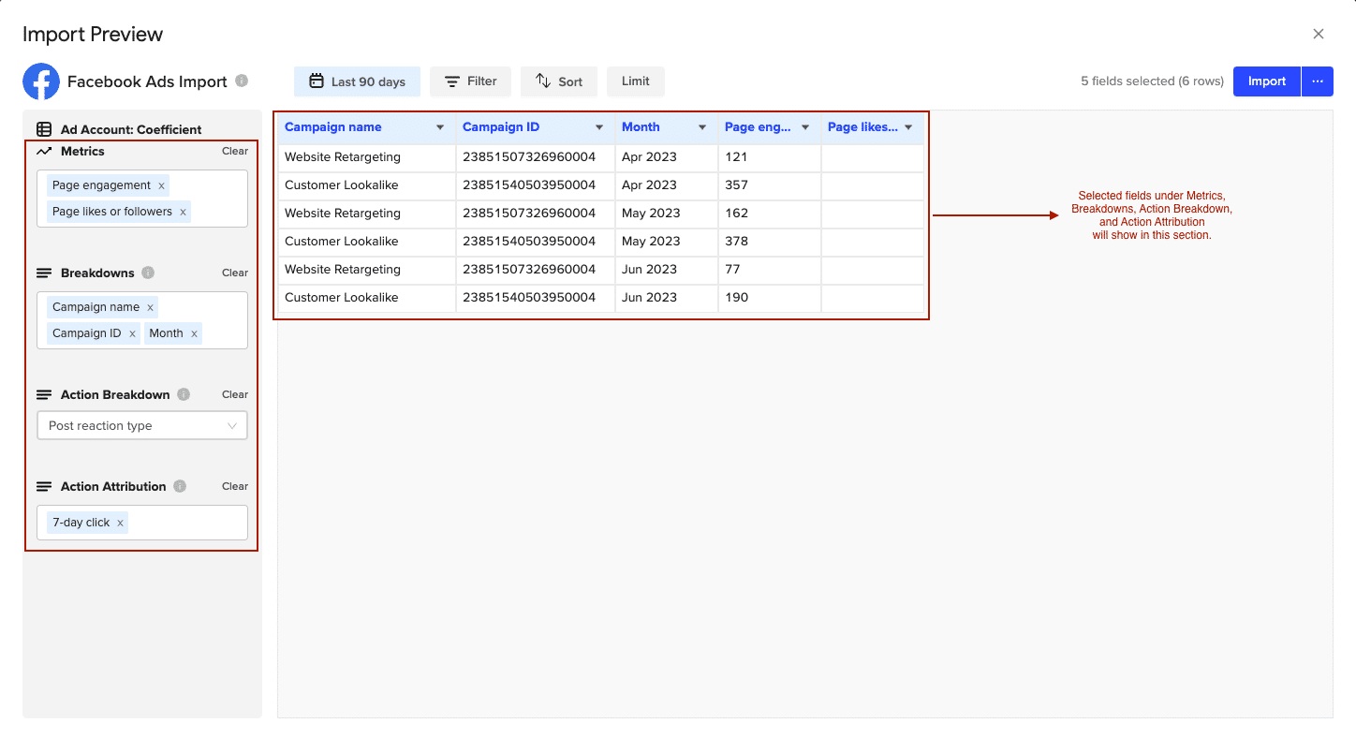This screenshot has height=738, width=1356.
Task: Remove the Campaign ID breakdown tag
Action: (132, 333)
